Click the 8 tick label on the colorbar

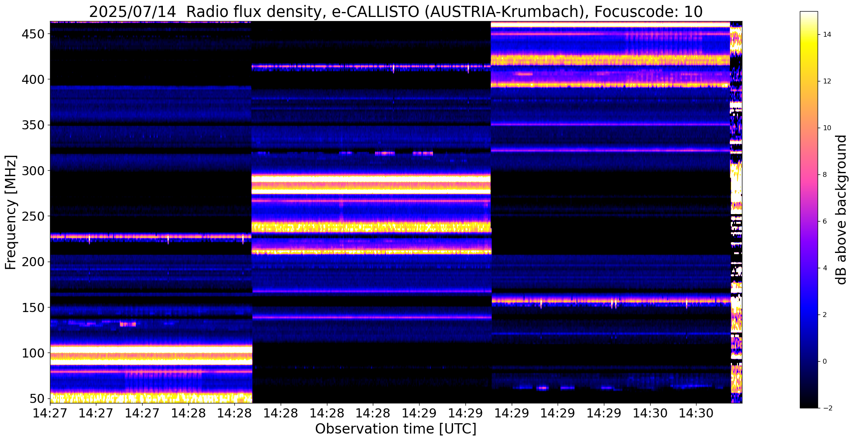825,175
